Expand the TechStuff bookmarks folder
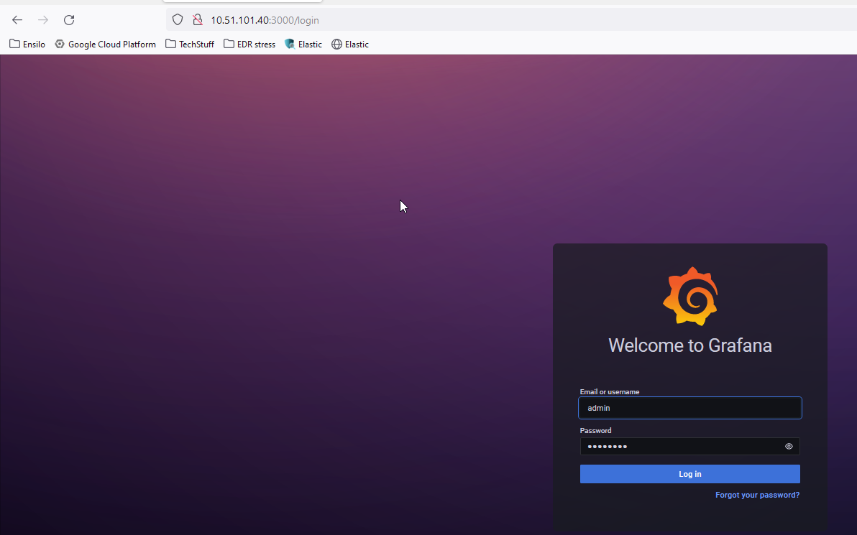 (x=190, y=45)
